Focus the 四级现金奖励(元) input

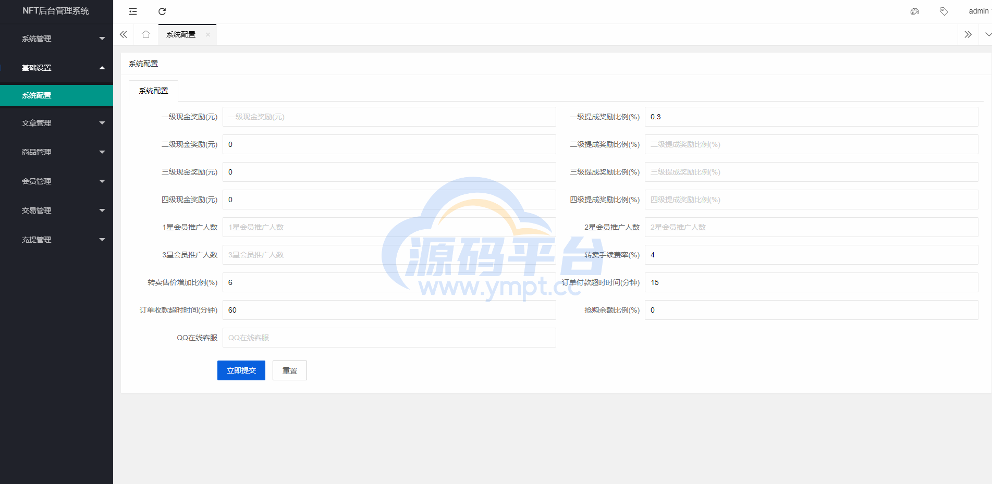(389, 200)
